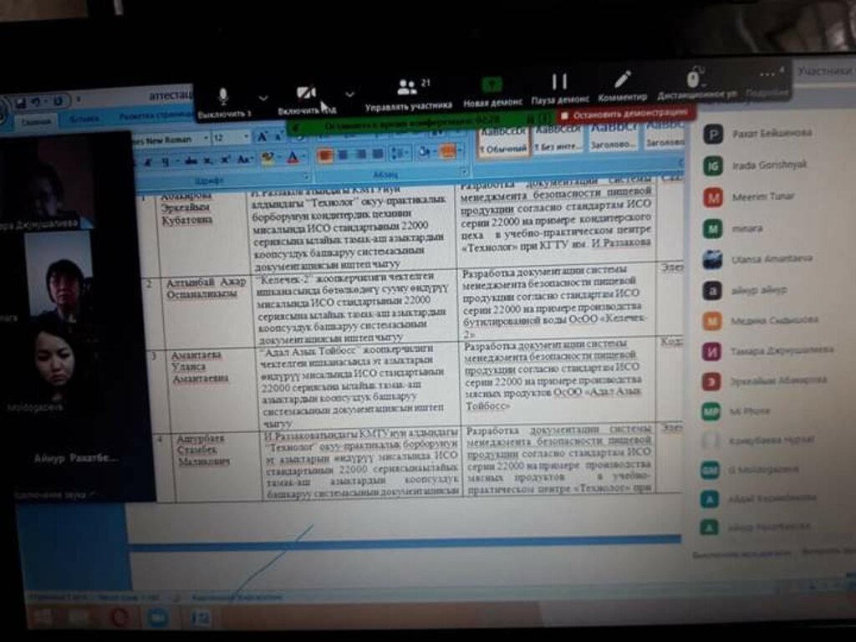Stop the screen share with the red button
Image resolution: width=856 pixels, height=642 pixels.
click(x=626, y=115)
